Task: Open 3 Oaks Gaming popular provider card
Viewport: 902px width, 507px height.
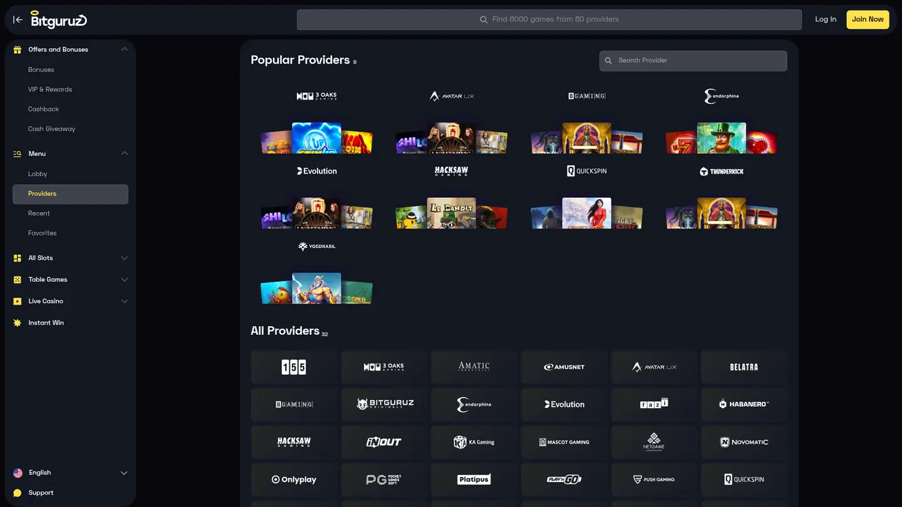Action: pyautogui.click(x=316, y=119)
